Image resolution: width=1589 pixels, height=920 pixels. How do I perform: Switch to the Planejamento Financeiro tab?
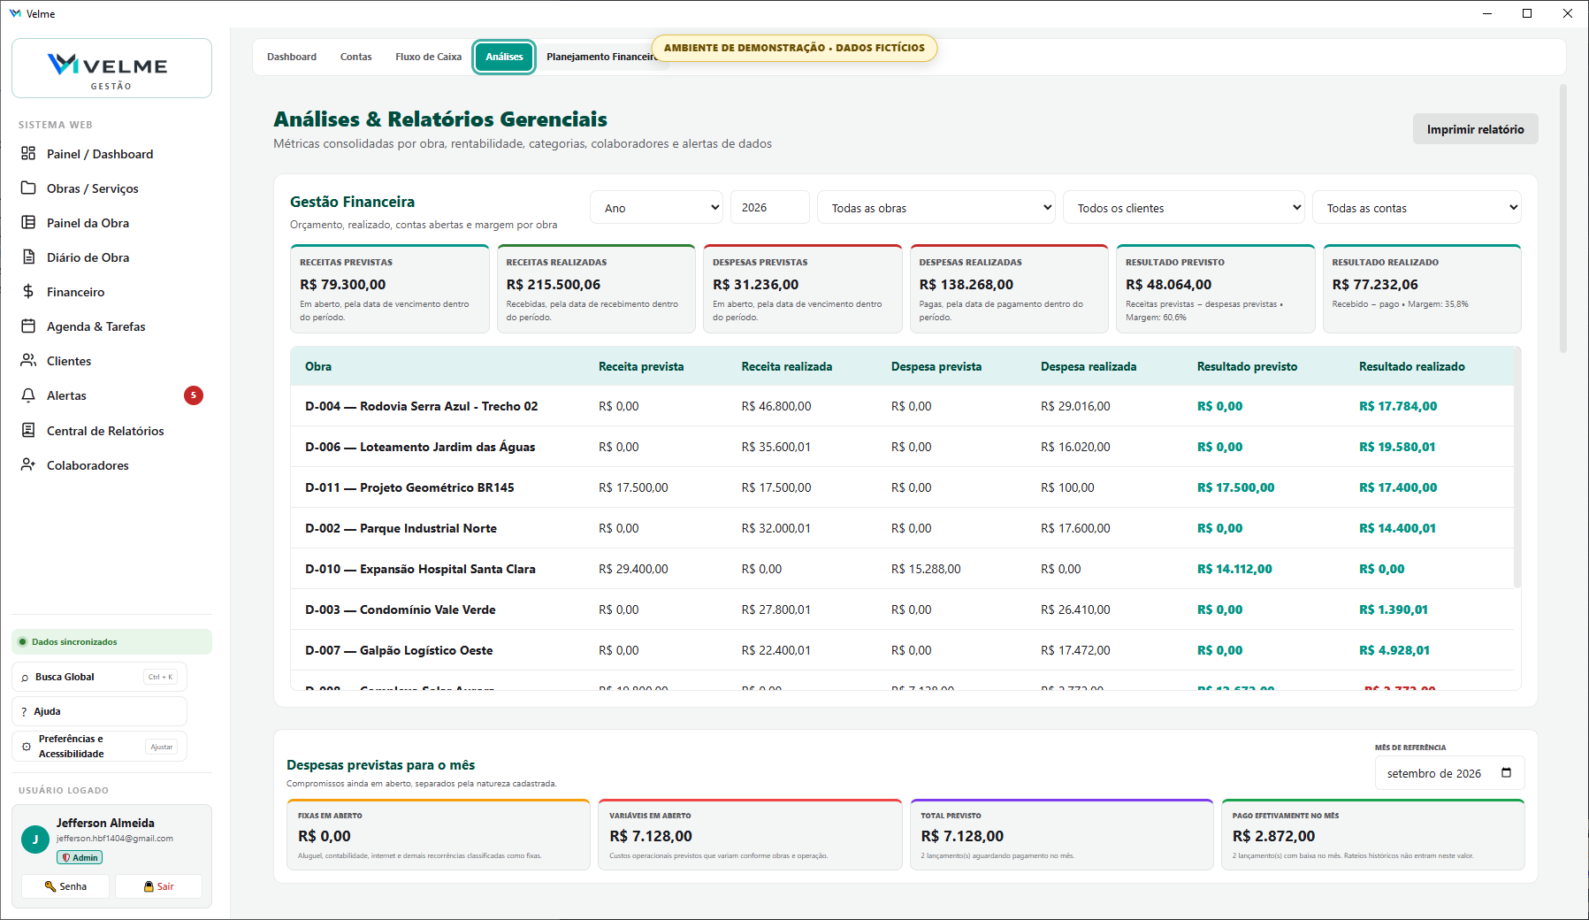[x=601, y=57]
